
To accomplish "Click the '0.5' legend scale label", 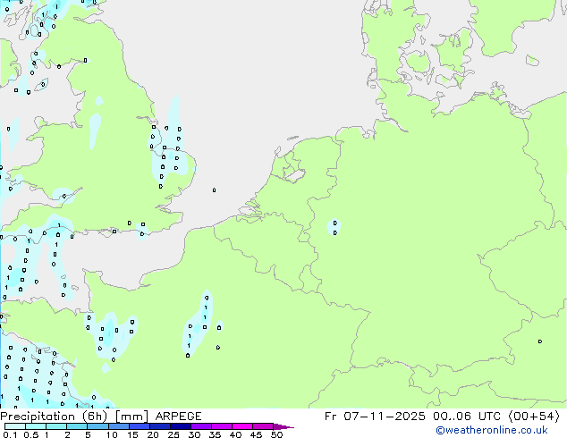I will (x=30, y=434).
